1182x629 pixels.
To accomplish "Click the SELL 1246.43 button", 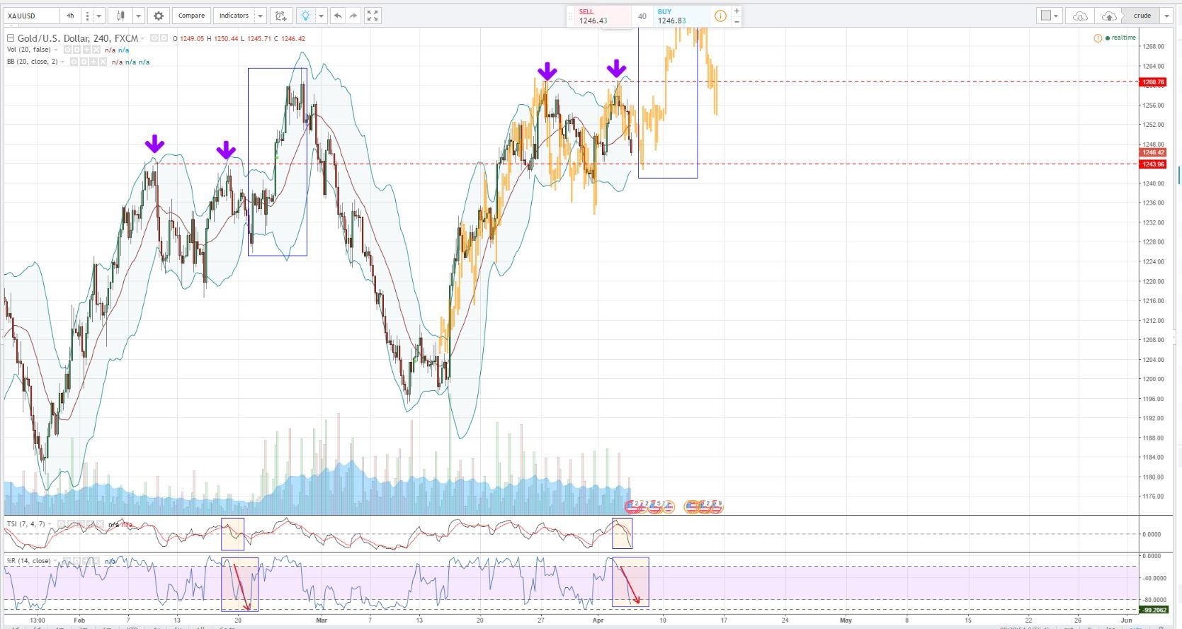I will pos(597,16).
